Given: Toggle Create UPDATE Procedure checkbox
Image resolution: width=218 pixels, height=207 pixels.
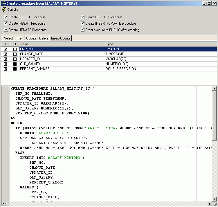Looking at the screenshot, I should coord(6,30).
